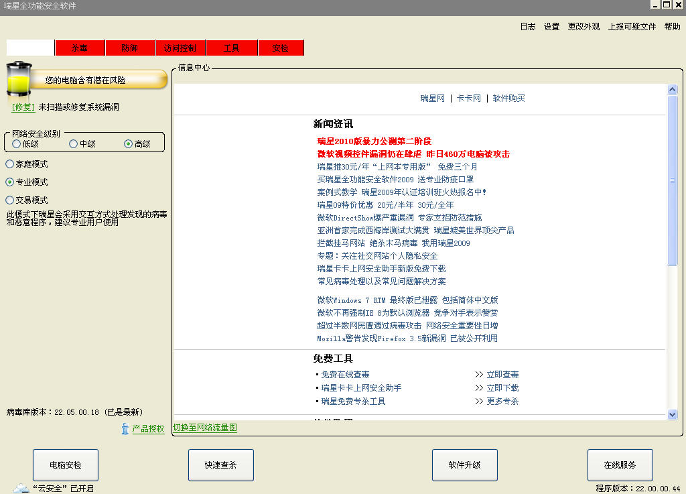
Task: Choose 专业模式 radio option
Action: [9, 182]
